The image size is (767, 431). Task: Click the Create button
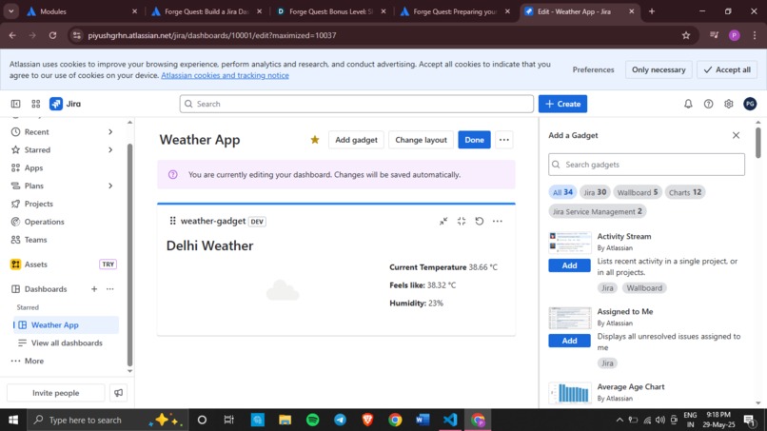562,104
